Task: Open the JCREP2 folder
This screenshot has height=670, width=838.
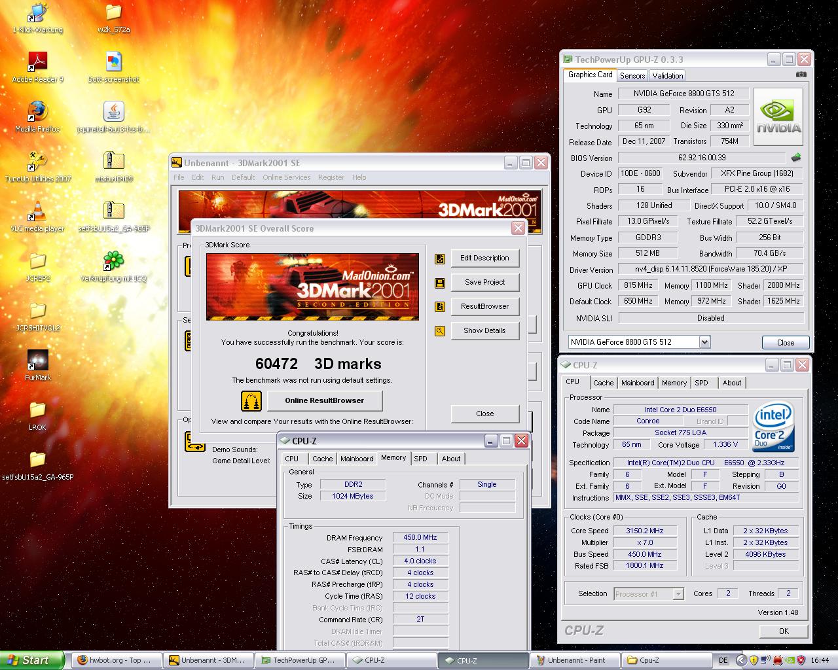Action: [x=38, y=261]
